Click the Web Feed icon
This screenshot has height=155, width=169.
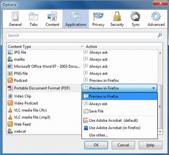pyautogui.click(x=10, y=124)
